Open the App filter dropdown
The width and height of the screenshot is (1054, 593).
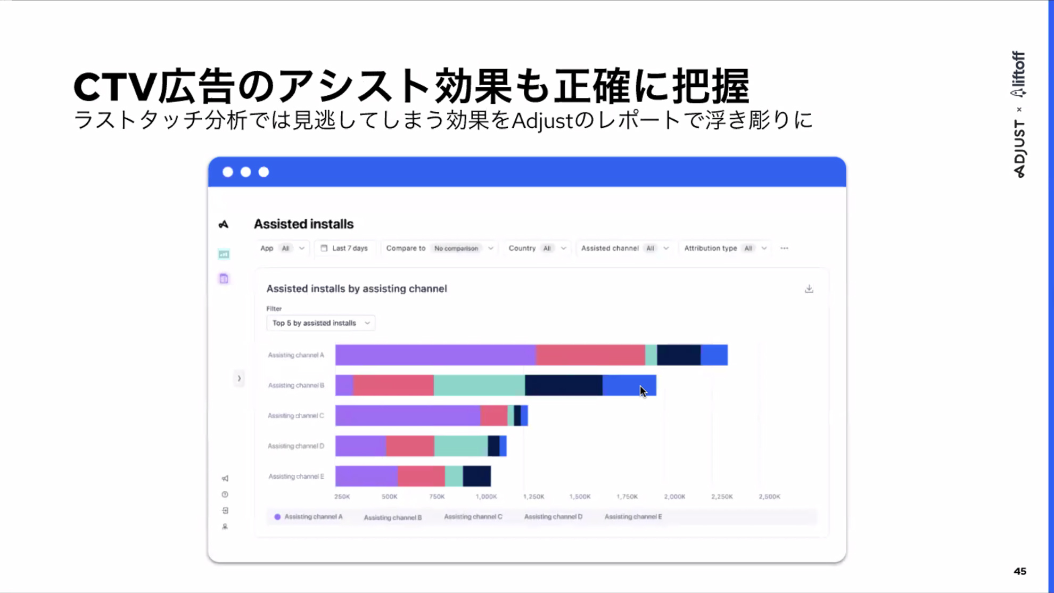[283, 248]
